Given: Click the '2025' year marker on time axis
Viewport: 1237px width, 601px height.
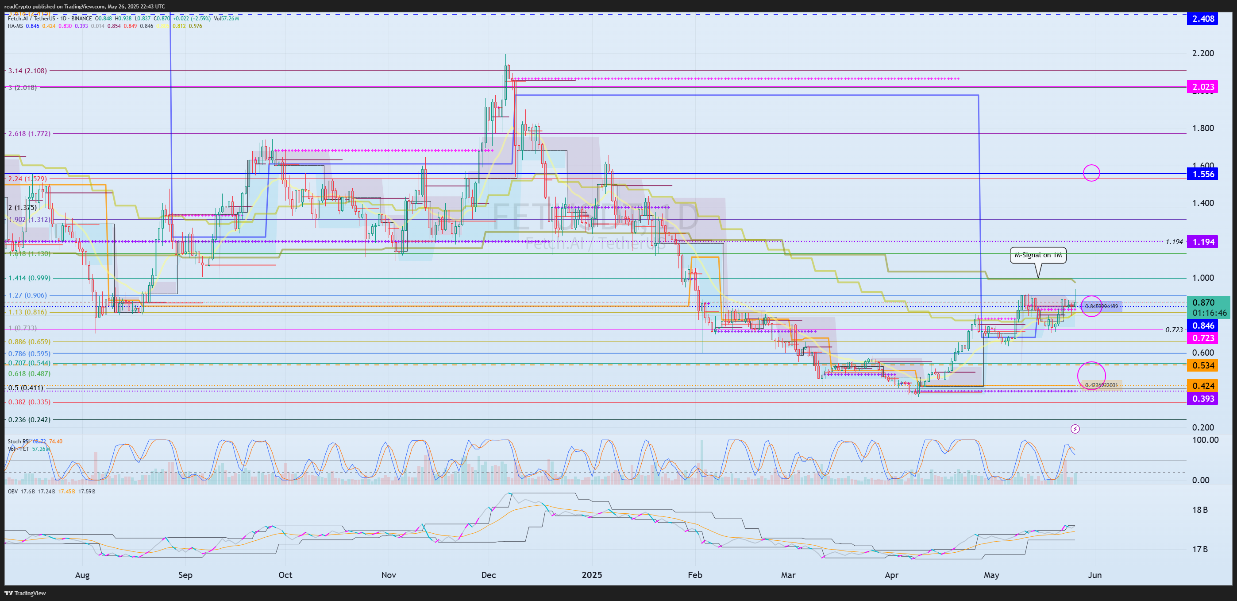Looking at the screenshot, I should tap(592, 575).
